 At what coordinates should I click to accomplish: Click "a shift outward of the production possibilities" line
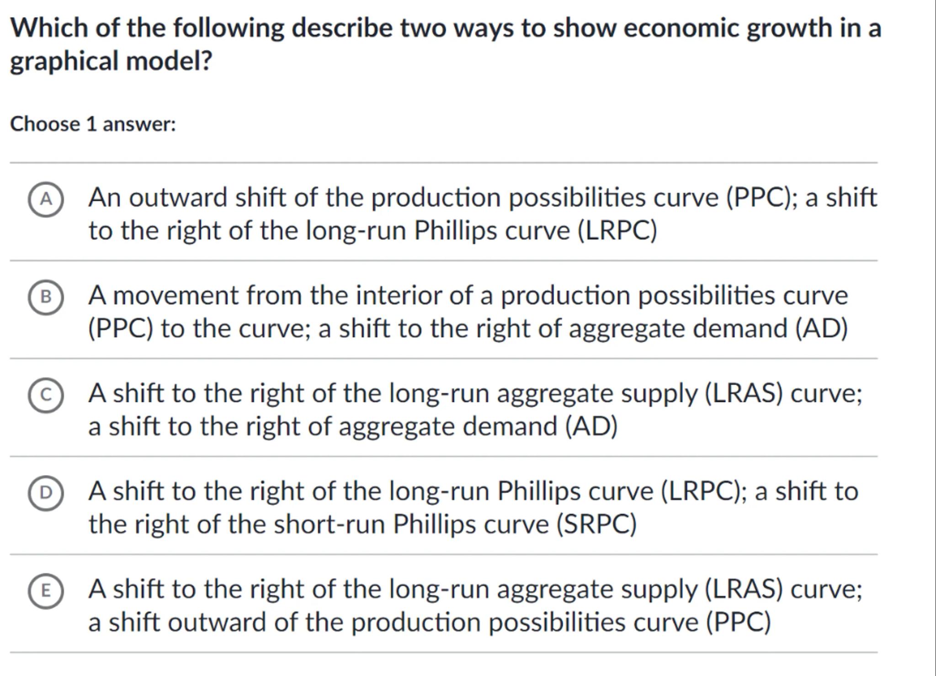click(x=429, y=623)
